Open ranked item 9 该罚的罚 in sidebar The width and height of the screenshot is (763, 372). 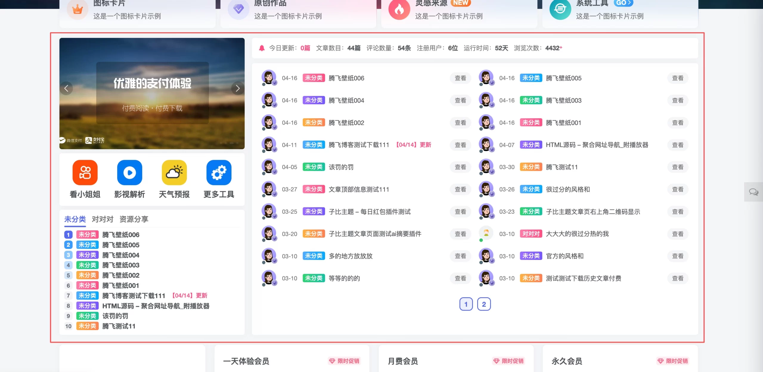point(115,316)
